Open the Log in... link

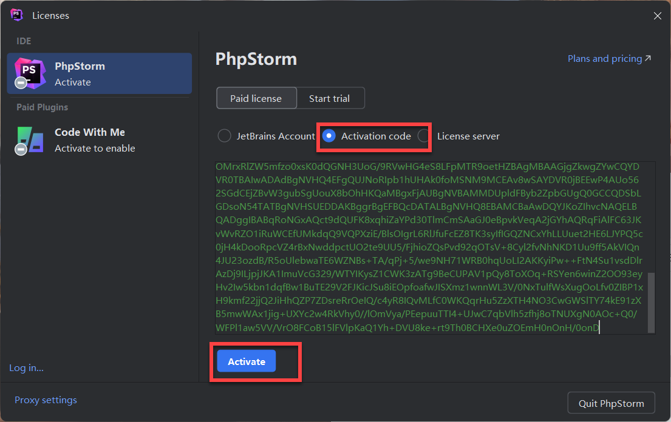pyautogui.click(x=26, y=368)
